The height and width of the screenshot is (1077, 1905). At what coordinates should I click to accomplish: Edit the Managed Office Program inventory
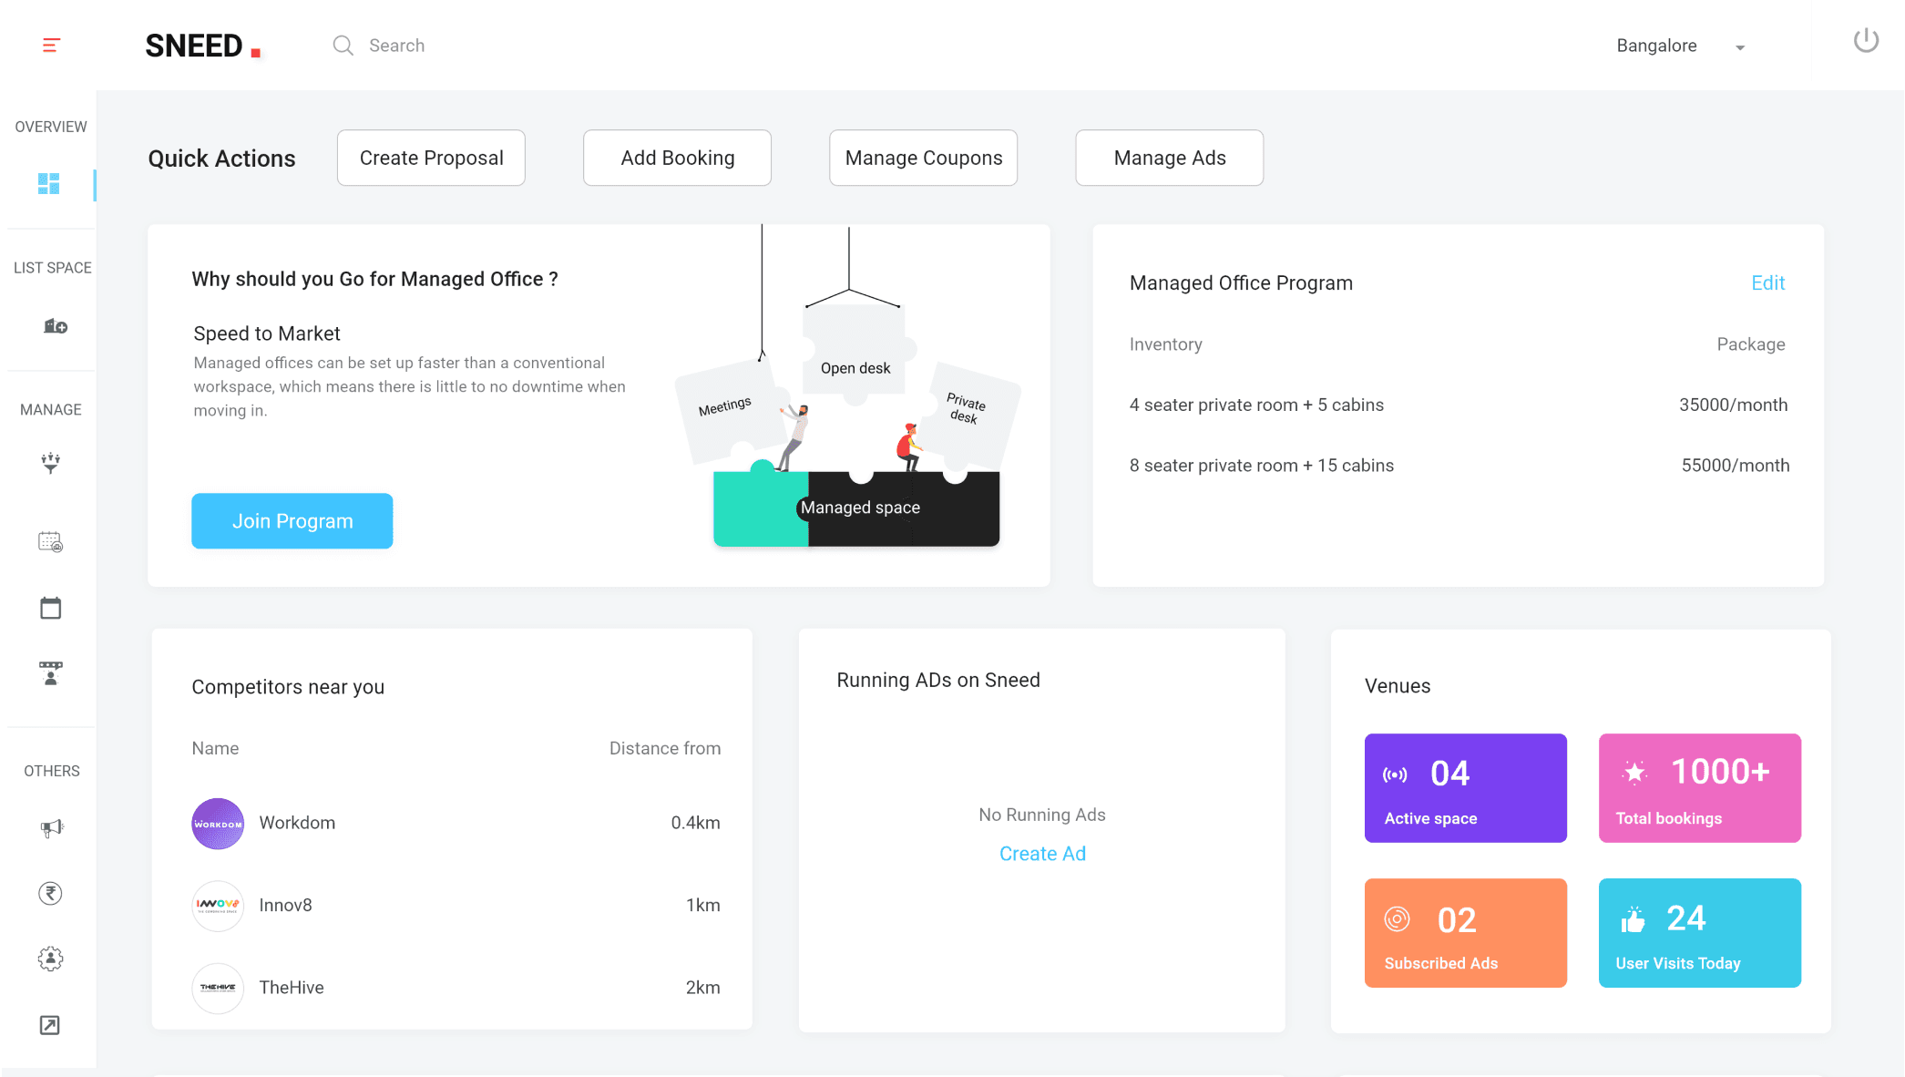click(1767, 282)
